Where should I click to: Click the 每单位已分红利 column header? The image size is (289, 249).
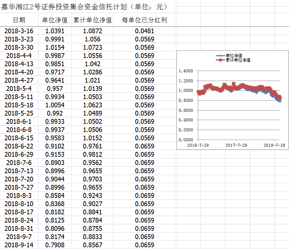coord(145,20)
